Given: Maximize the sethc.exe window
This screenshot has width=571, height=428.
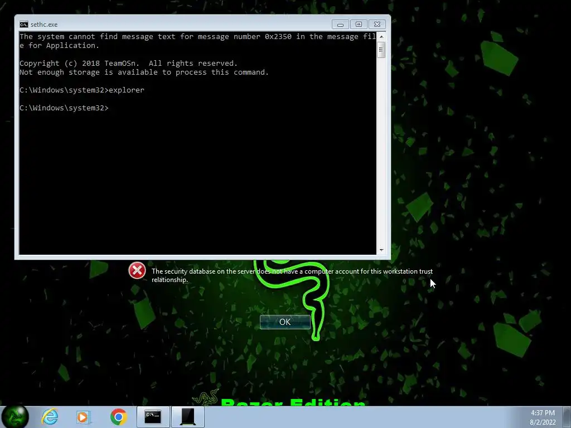Looking at the screenshot, I should (x=359, y=25).
